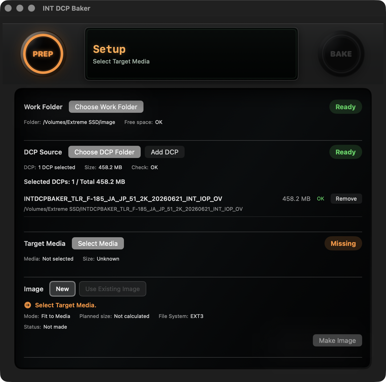Viewport: 386px width, 382px height.
Task: Click the INT DCP Baker window title
Action: pyautogui.click(x=66, y=8)
